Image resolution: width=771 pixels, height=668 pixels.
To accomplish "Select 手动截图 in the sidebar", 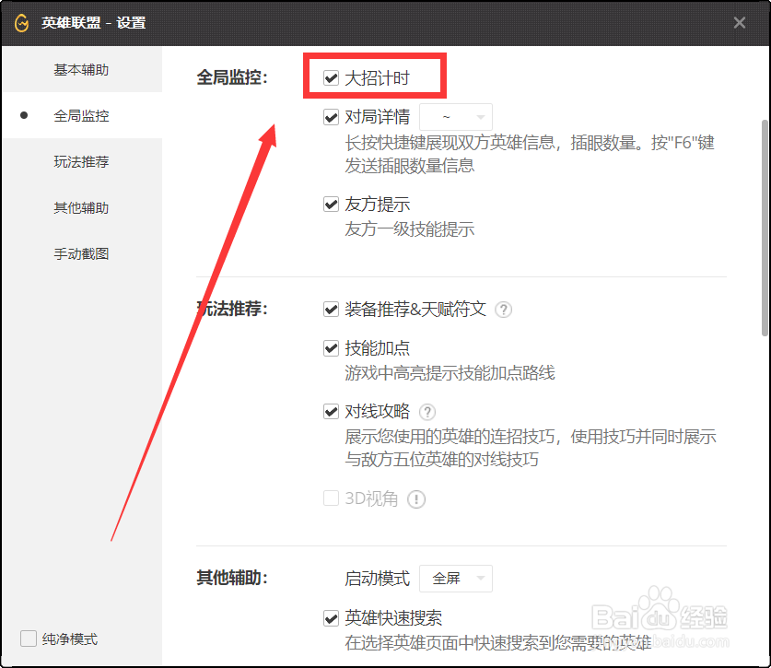I will point(82,253).
